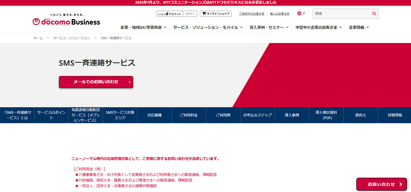Open the オンラインショップ cart button
The height and width of the screenshot is (192, 411).
click(x=216, y=14)
